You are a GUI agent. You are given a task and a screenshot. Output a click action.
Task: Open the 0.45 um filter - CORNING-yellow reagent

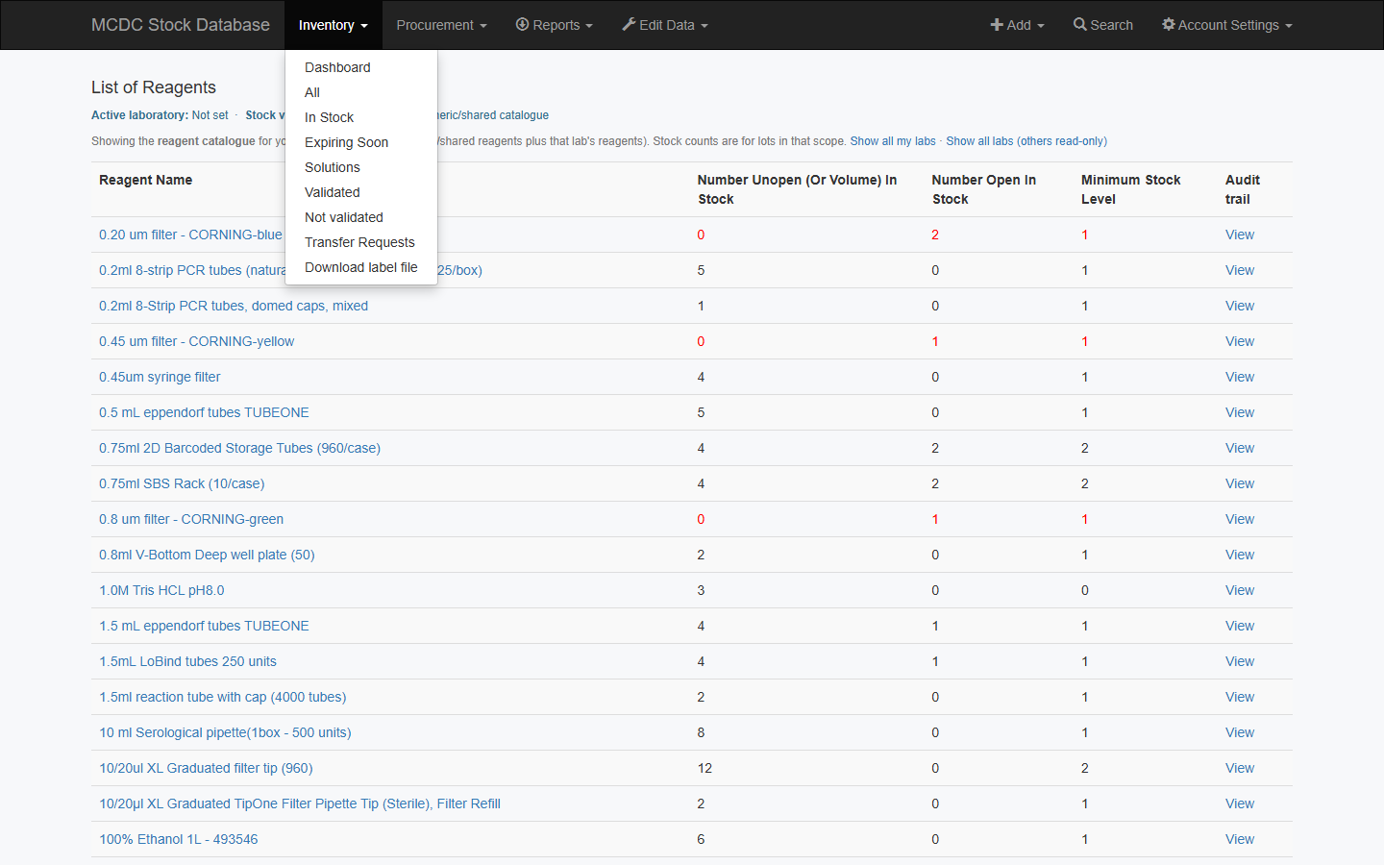(197, 341)
